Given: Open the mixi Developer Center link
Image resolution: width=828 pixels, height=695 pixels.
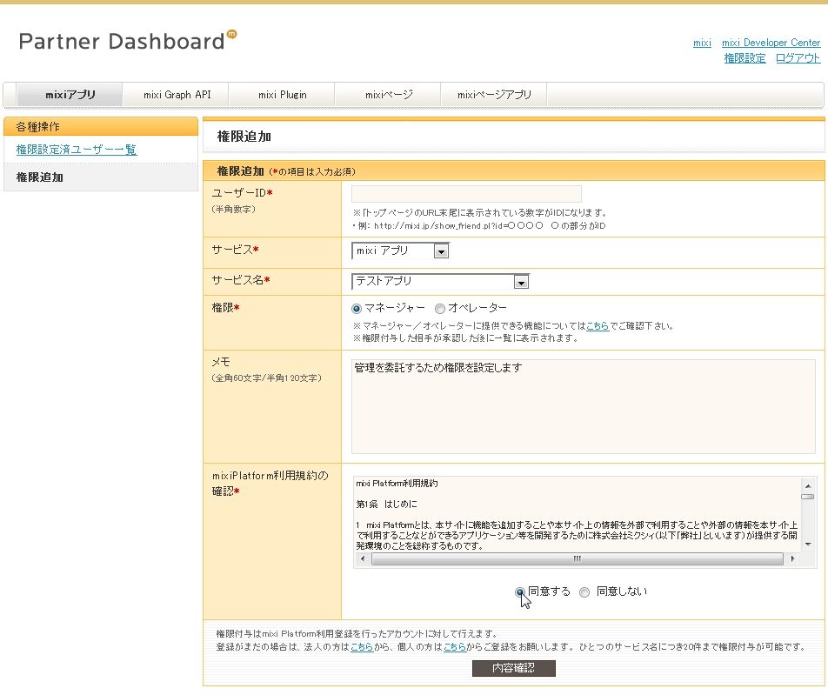Looking at the screenshot, I should tap(771, 43).
